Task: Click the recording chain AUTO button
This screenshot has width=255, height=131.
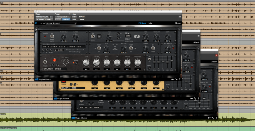Action: [51, 51]
